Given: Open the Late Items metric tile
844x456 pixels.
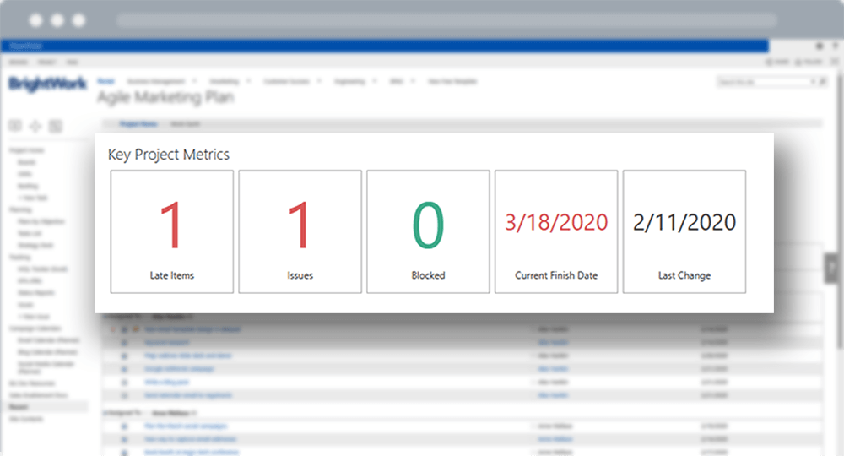Looking at the screenshot, I should (x=172, y=231).
